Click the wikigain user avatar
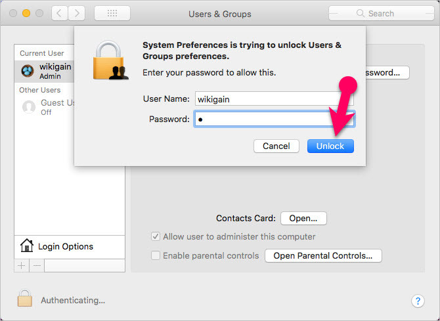 click(x=28, y=71)
